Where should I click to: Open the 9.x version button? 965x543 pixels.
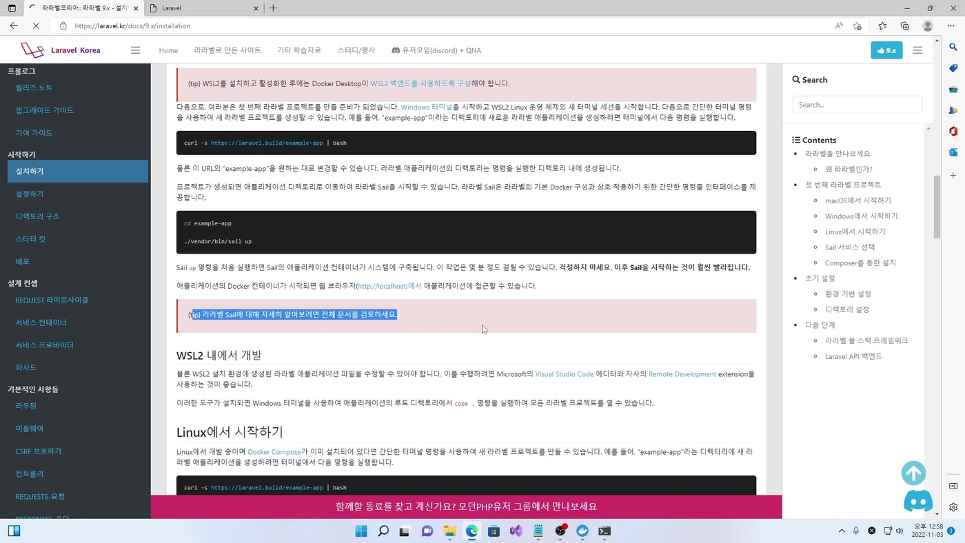point(886,50)
